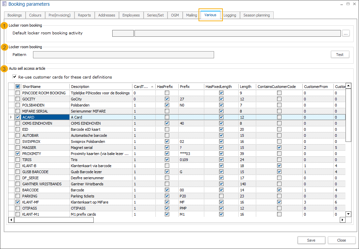Save the booking parameters
Viewport: 359px width, 249px height.
coord(311,240)
